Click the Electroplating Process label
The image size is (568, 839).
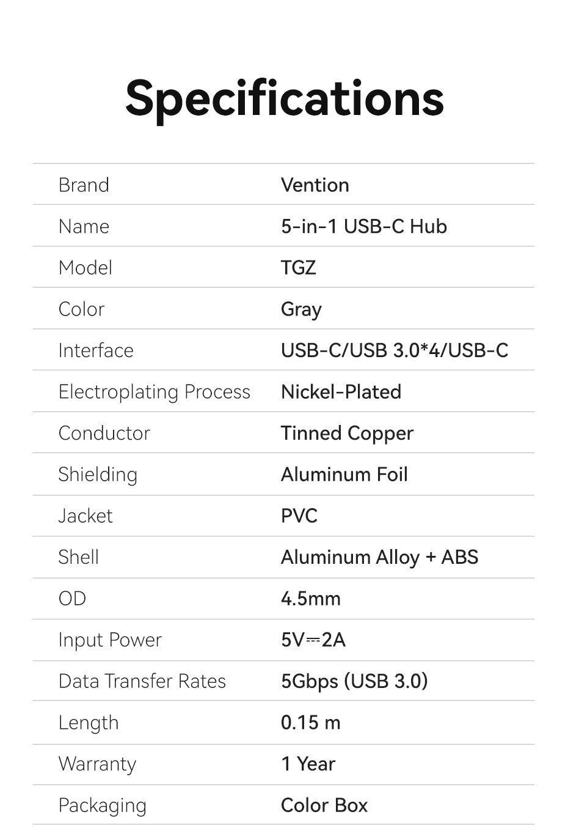(155, 392)
